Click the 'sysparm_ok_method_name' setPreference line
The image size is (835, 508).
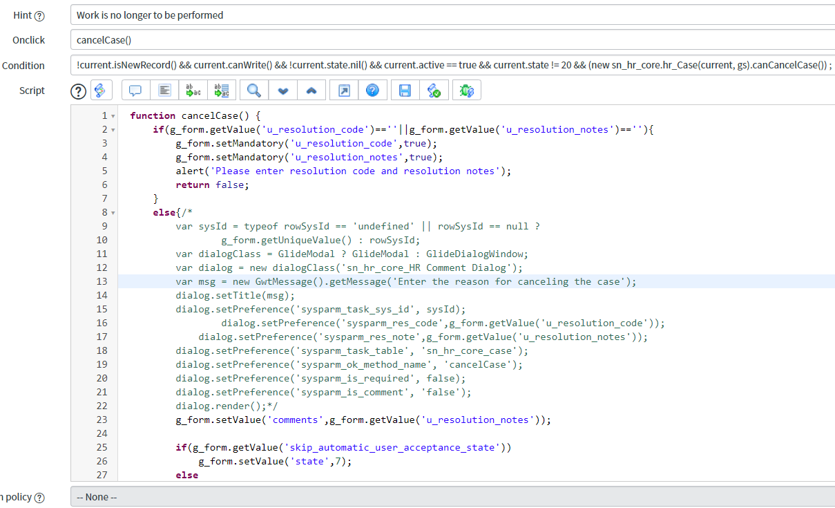coord(349,364)
